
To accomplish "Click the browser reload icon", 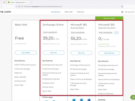I will point(1,7).
